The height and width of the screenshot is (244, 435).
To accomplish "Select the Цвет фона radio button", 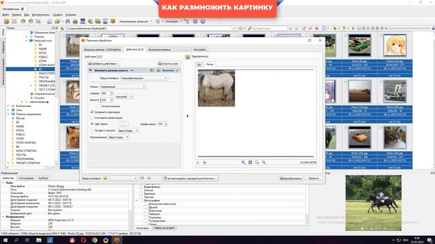I will 92,124.
